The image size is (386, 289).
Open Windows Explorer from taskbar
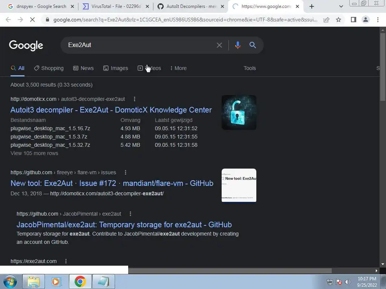click(34, 281)
